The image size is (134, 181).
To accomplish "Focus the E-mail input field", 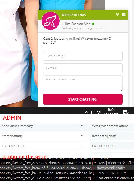I will click(83, 68).
